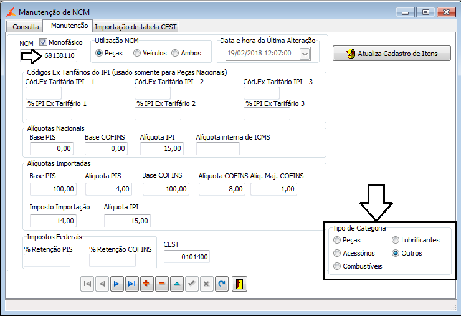Refresh data with curved arrow icon
The width and height of the screenshot is (461, 316).
222,284
